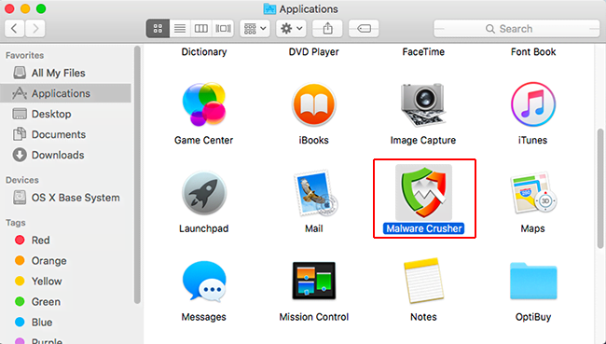Click into the Search field
Image resolution: width=606 pixels, height=344 pixels.
[516, 29]
